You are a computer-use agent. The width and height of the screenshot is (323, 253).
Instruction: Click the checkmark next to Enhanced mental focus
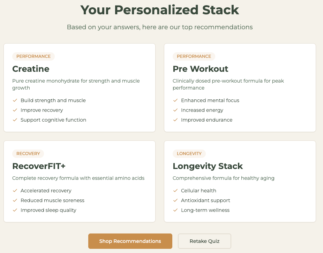[x=175, y=100]
